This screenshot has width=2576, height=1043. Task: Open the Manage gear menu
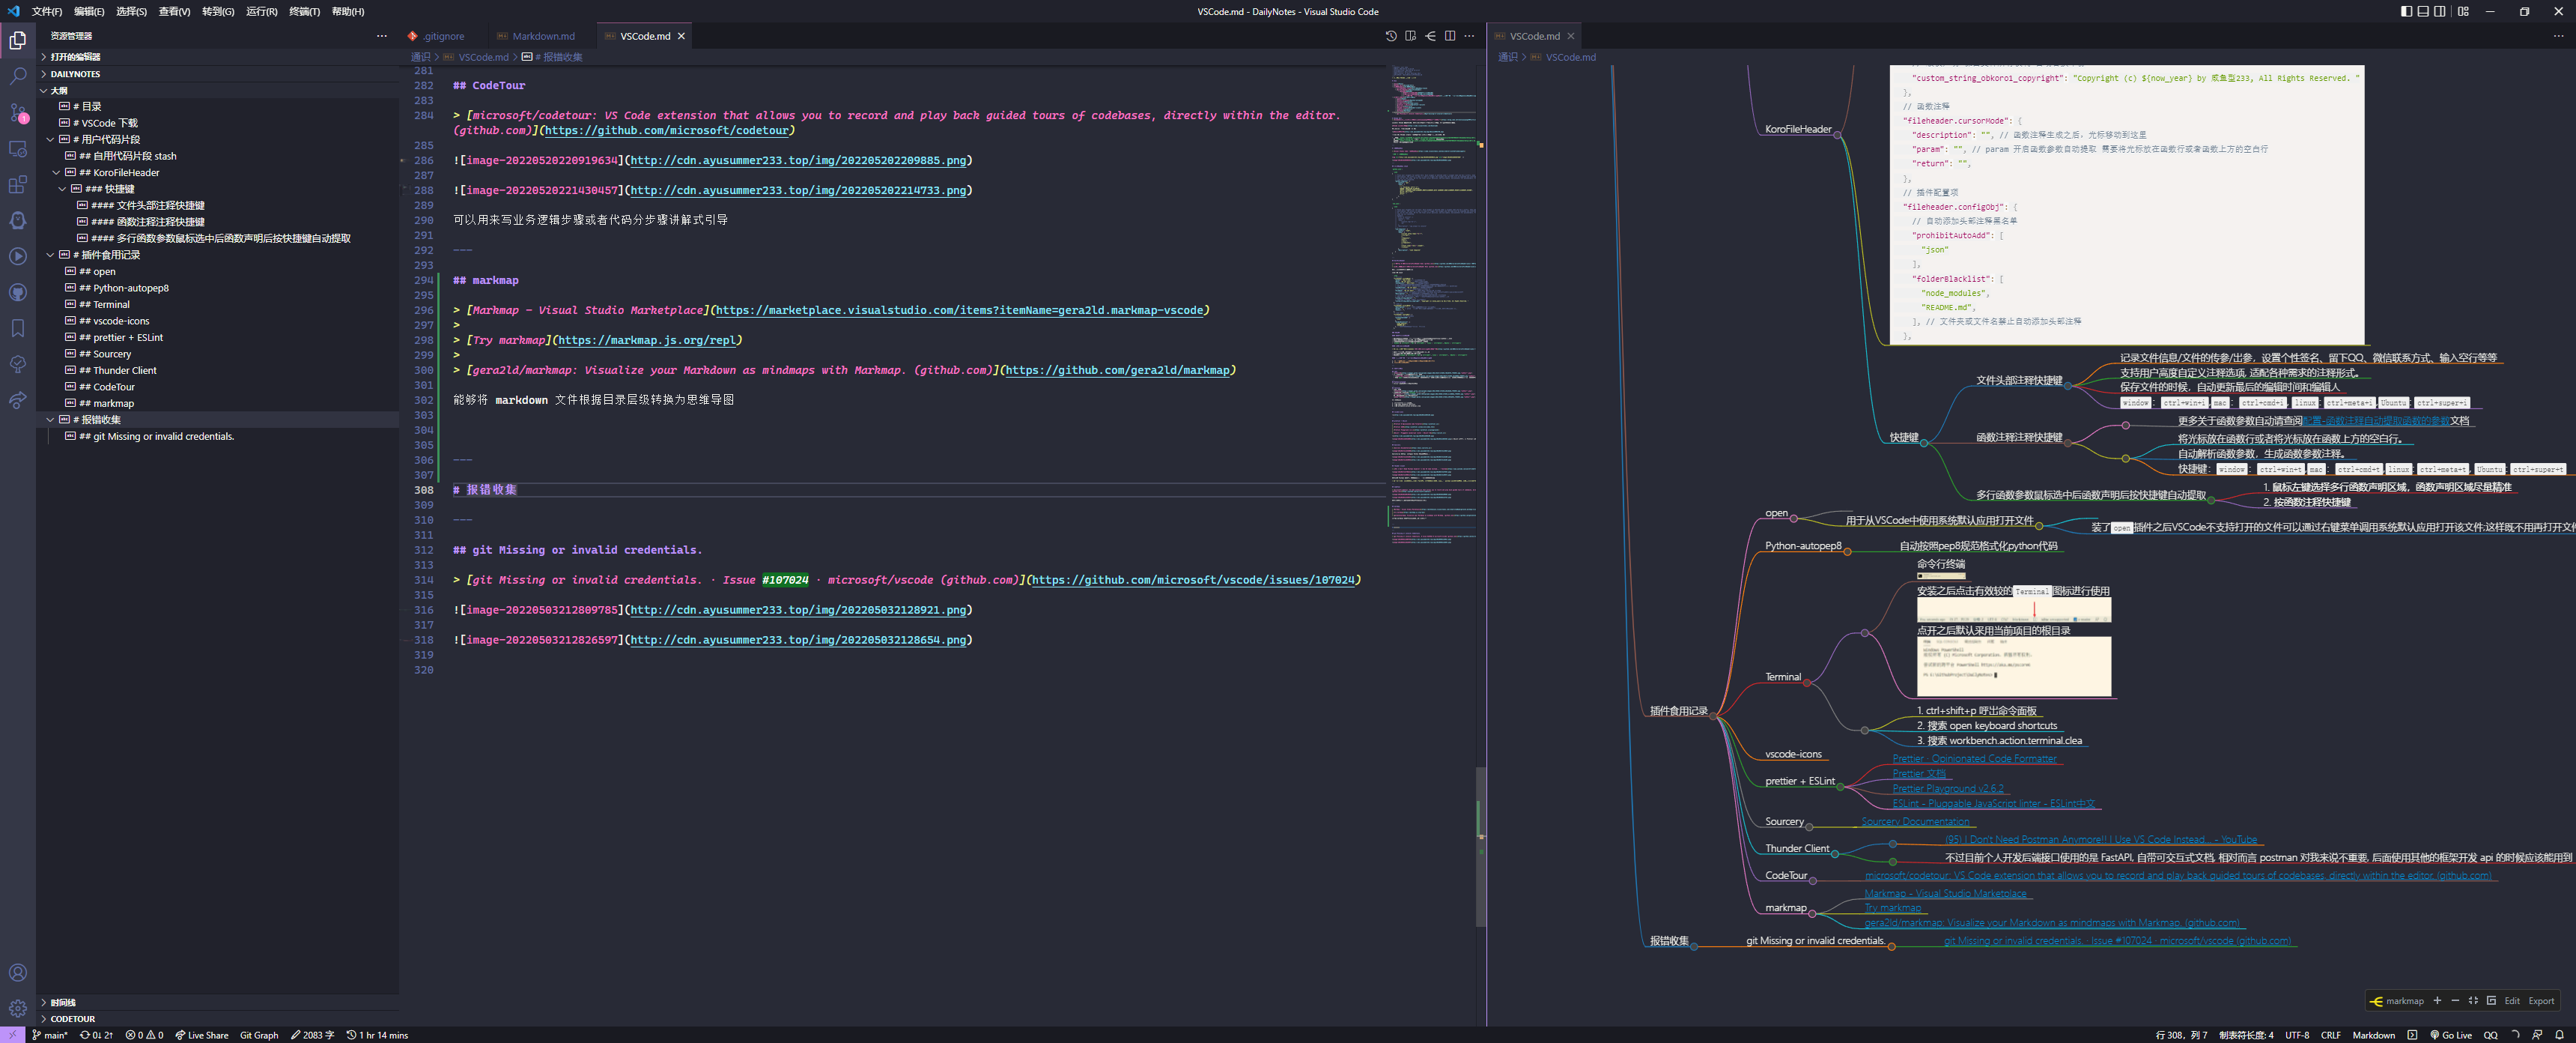tap(18, 1008)
